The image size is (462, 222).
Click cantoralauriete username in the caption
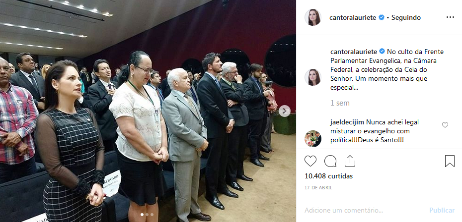coord(354,52)
